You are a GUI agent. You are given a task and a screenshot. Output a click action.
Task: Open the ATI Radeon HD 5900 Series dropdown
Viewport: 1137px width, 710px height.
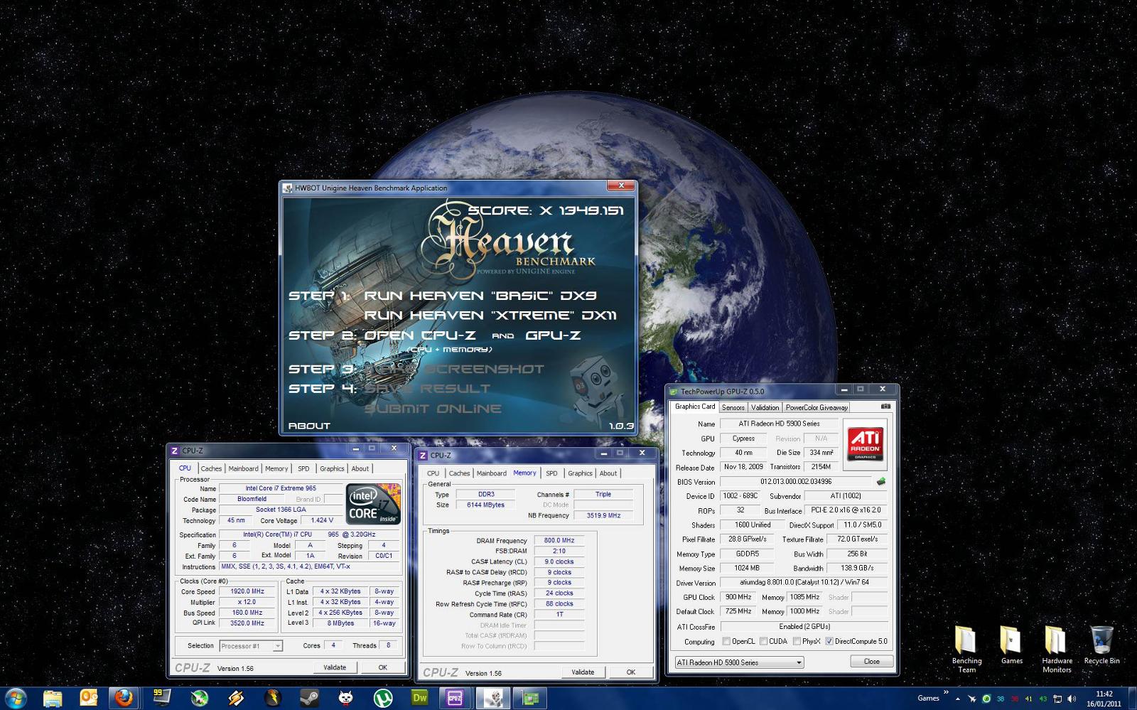739,662
